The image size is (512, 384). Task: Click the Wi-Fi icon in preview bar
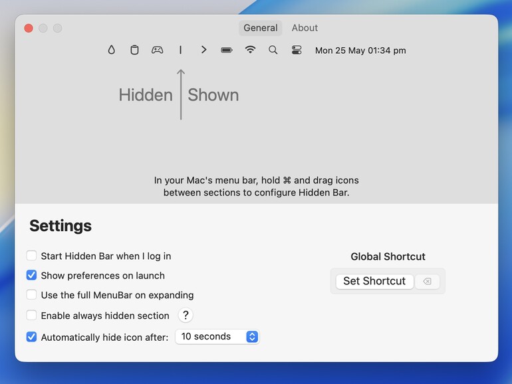click(250, 50)
